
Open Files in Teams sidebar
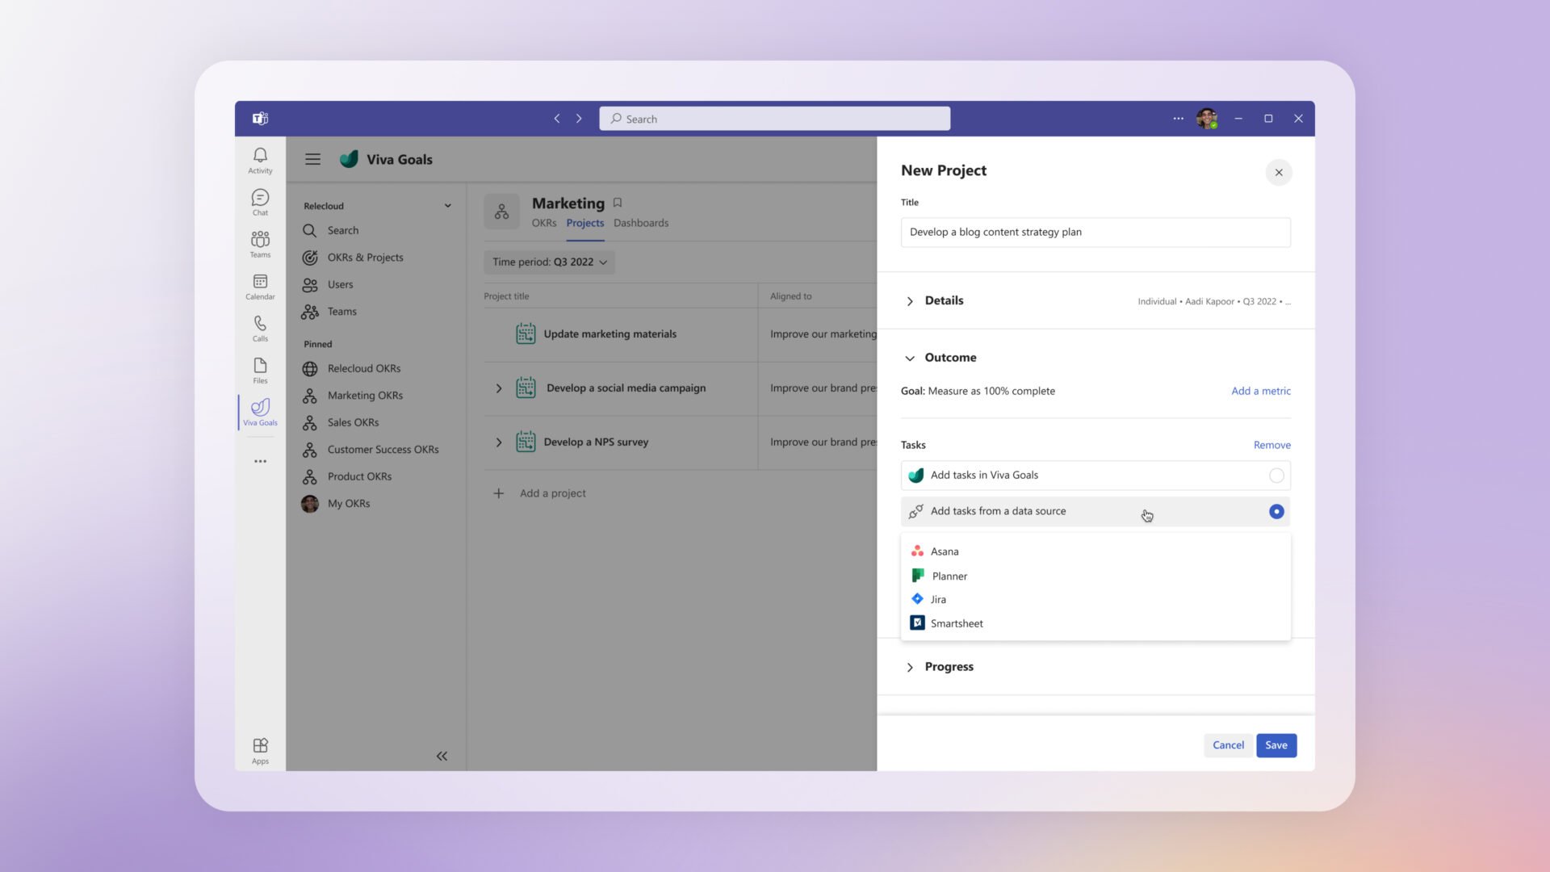[x=260, y=370]
